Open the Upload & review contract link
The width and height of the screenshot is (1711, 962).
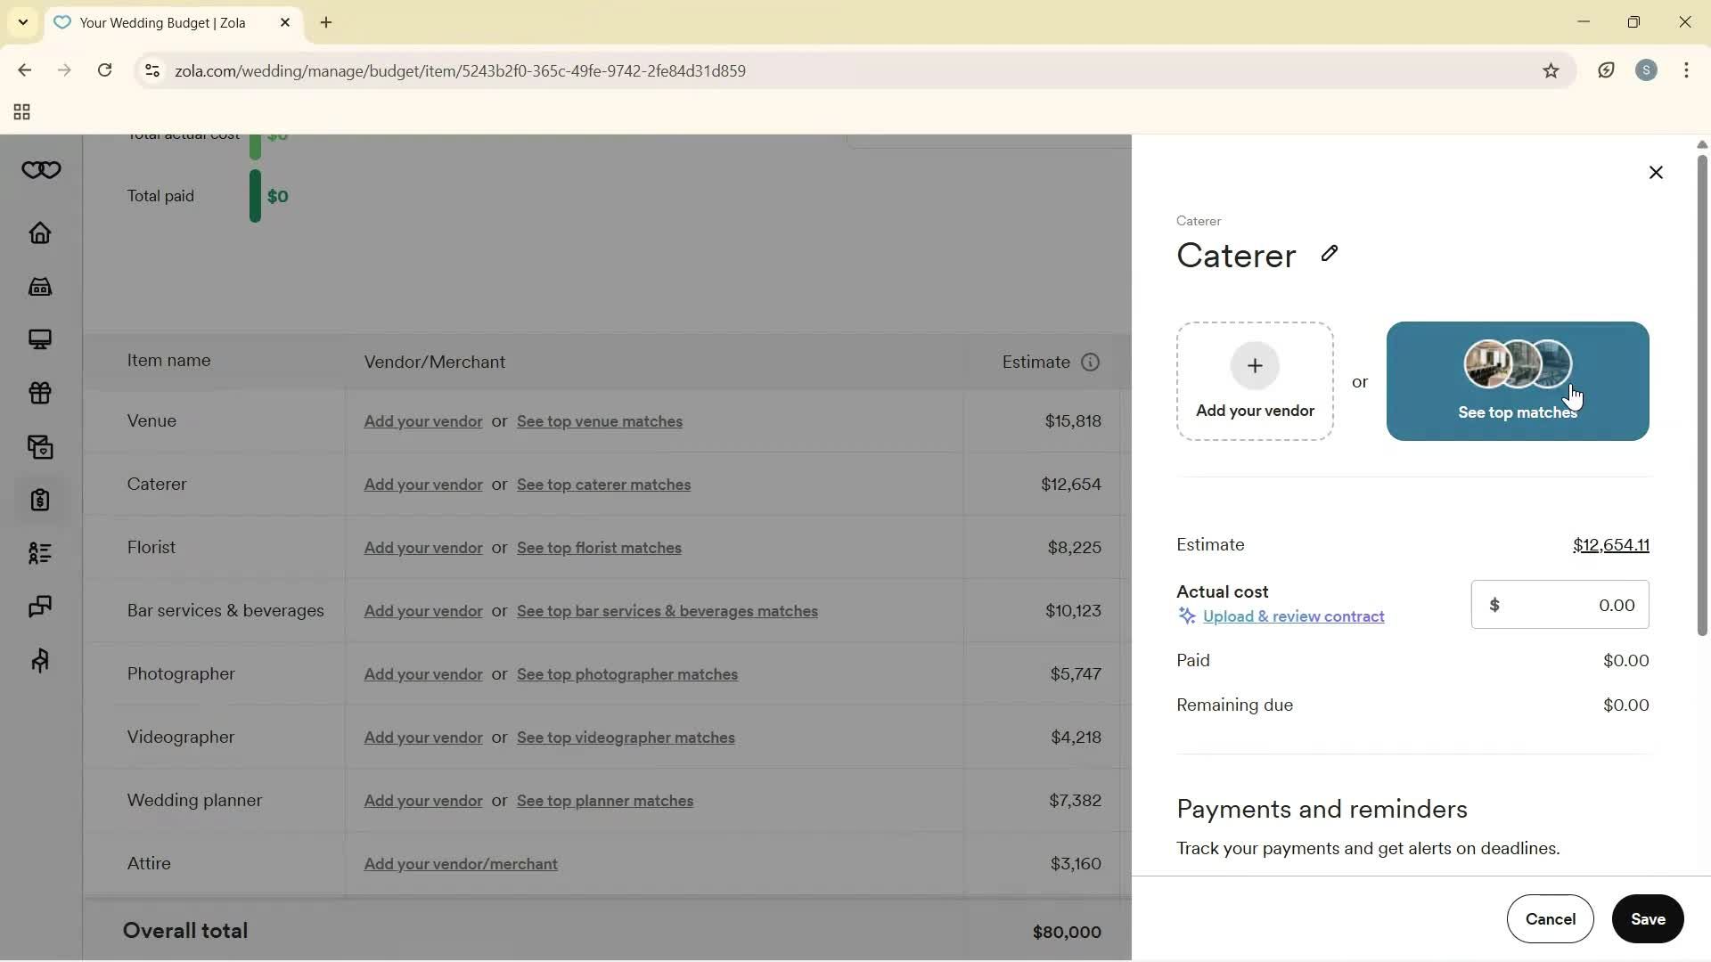pos(1294,616)
